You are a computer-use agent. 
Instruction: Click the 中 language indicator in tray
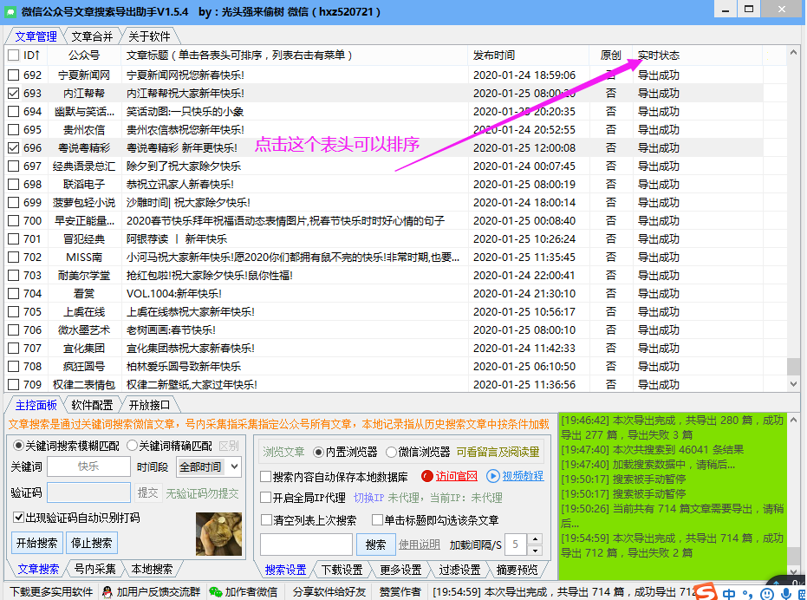click(729, 594)
